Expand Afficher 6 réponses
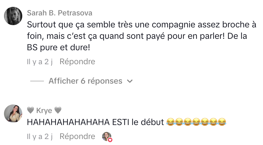 (x=85, y=81)
